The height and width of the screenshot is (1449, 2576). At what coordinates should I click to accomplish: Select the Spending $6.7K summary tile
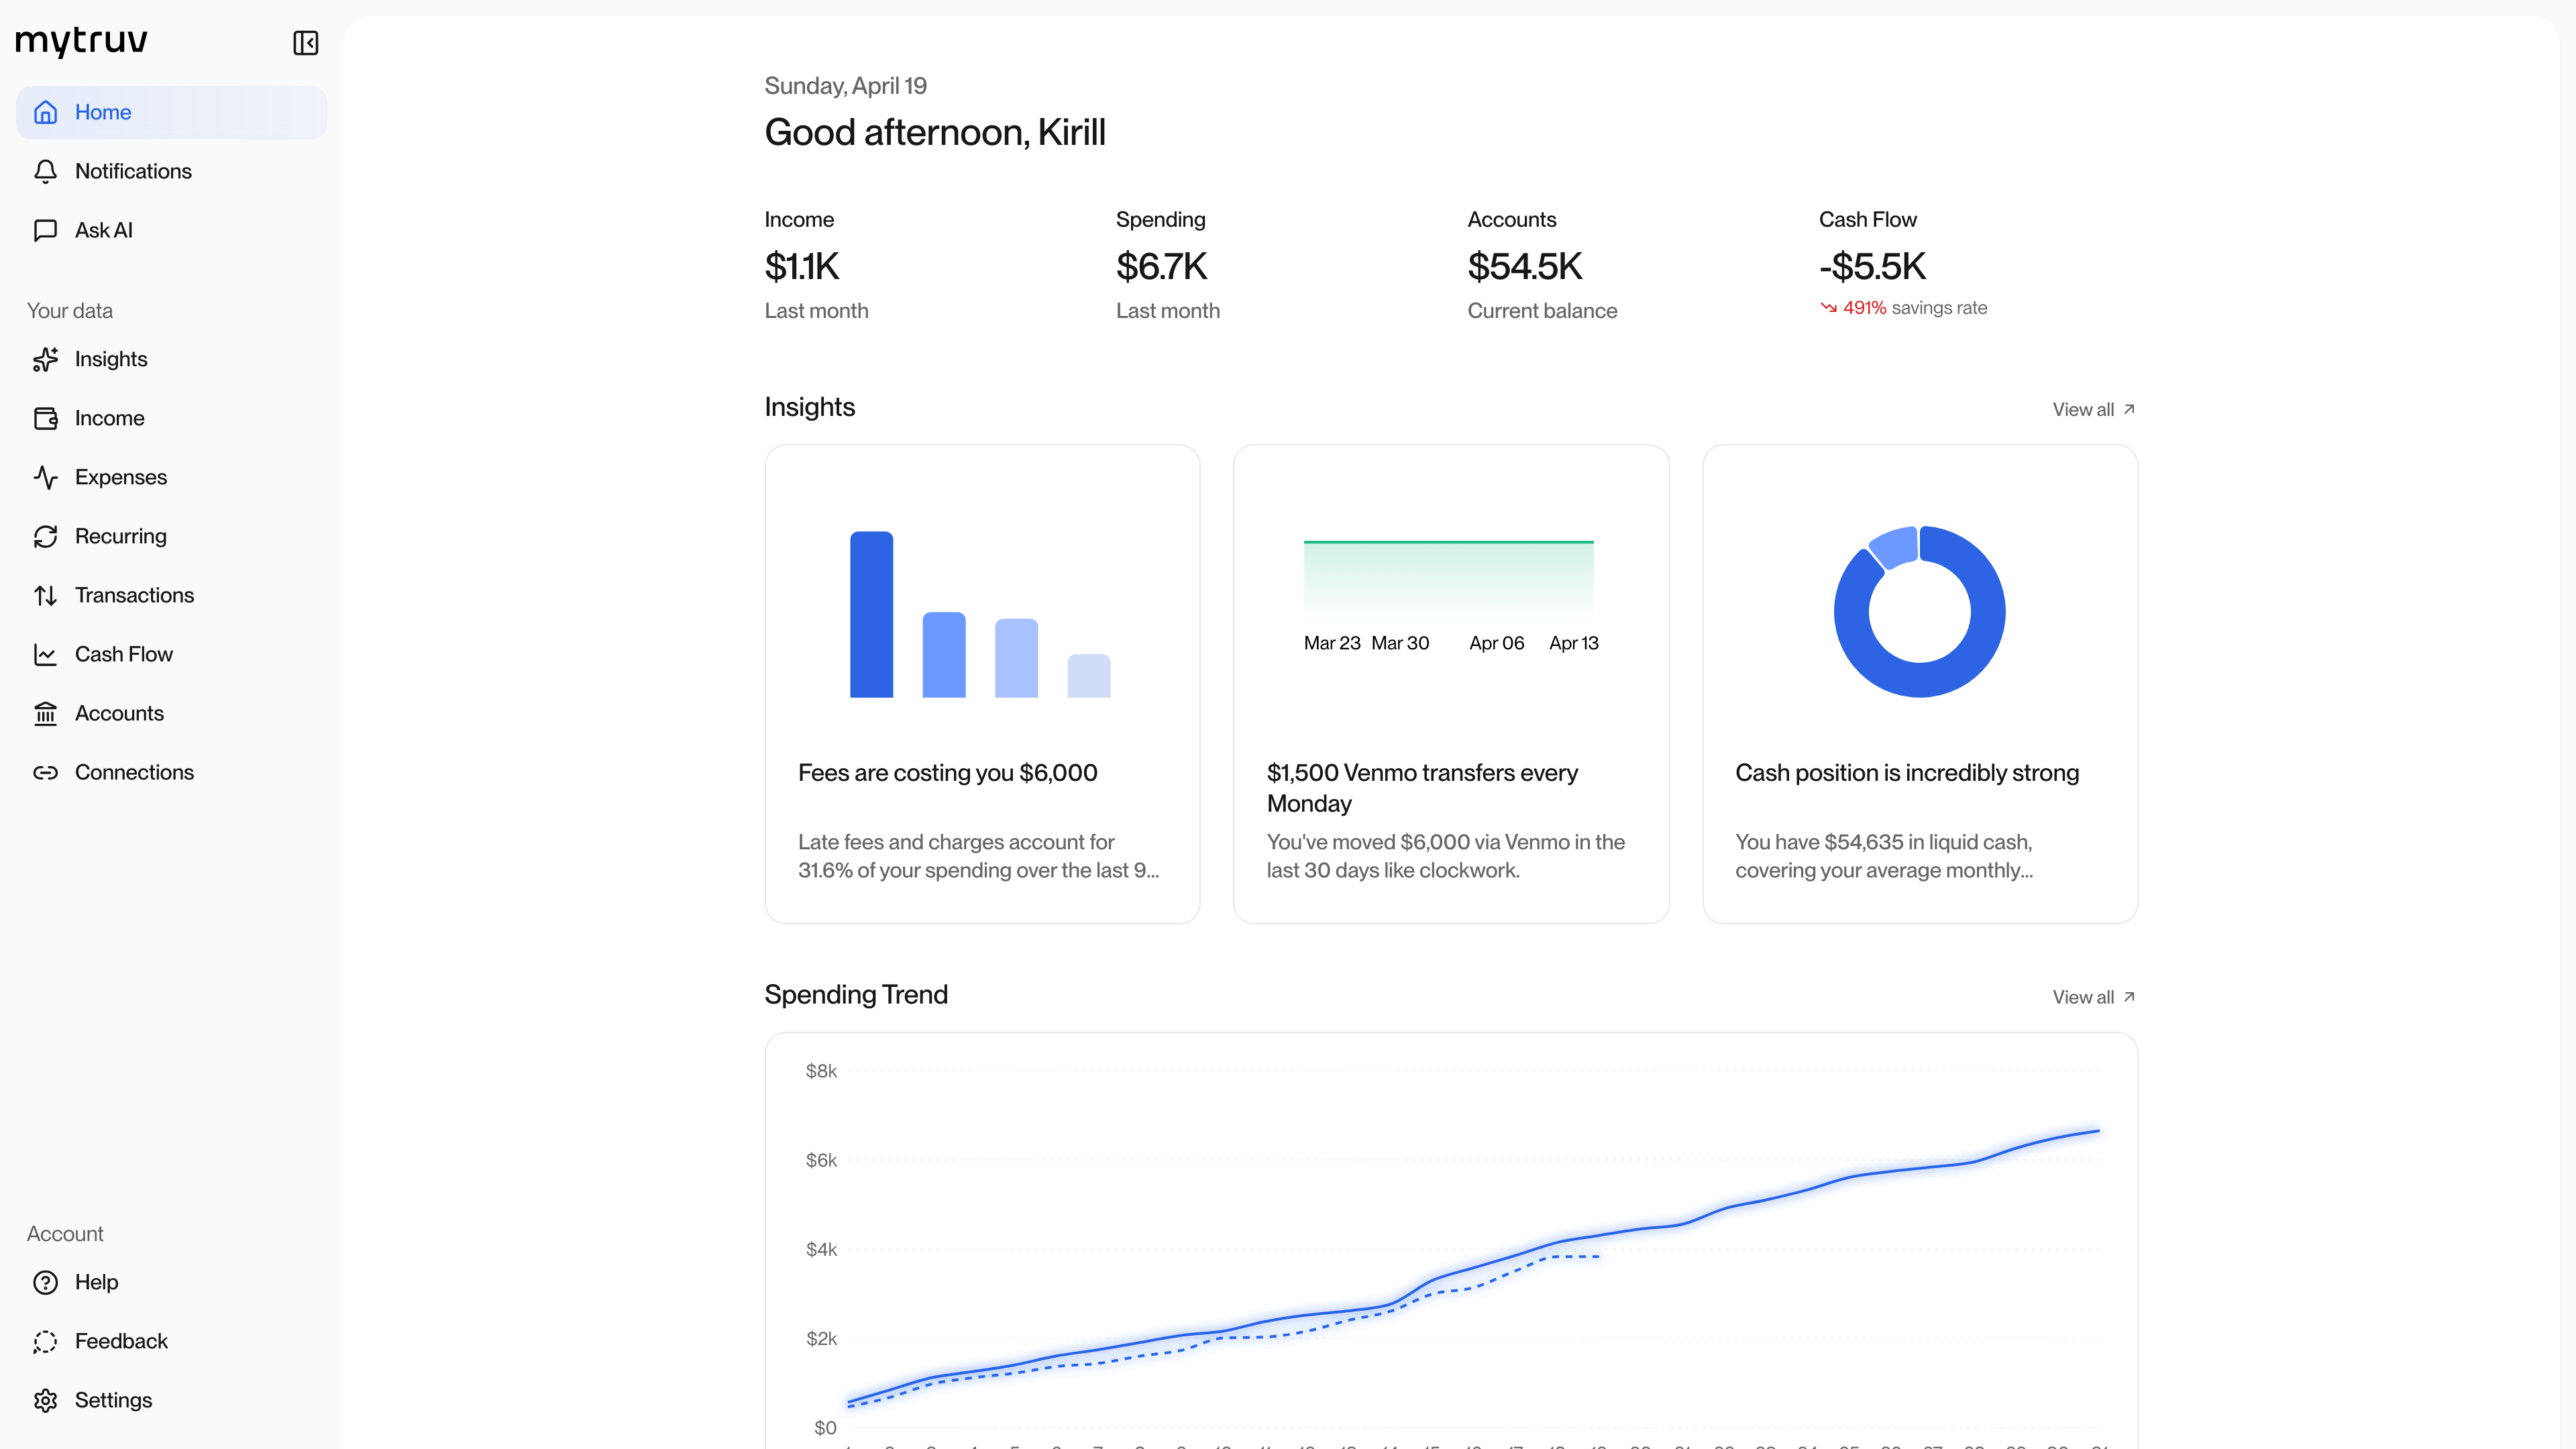click(1167, 265)
